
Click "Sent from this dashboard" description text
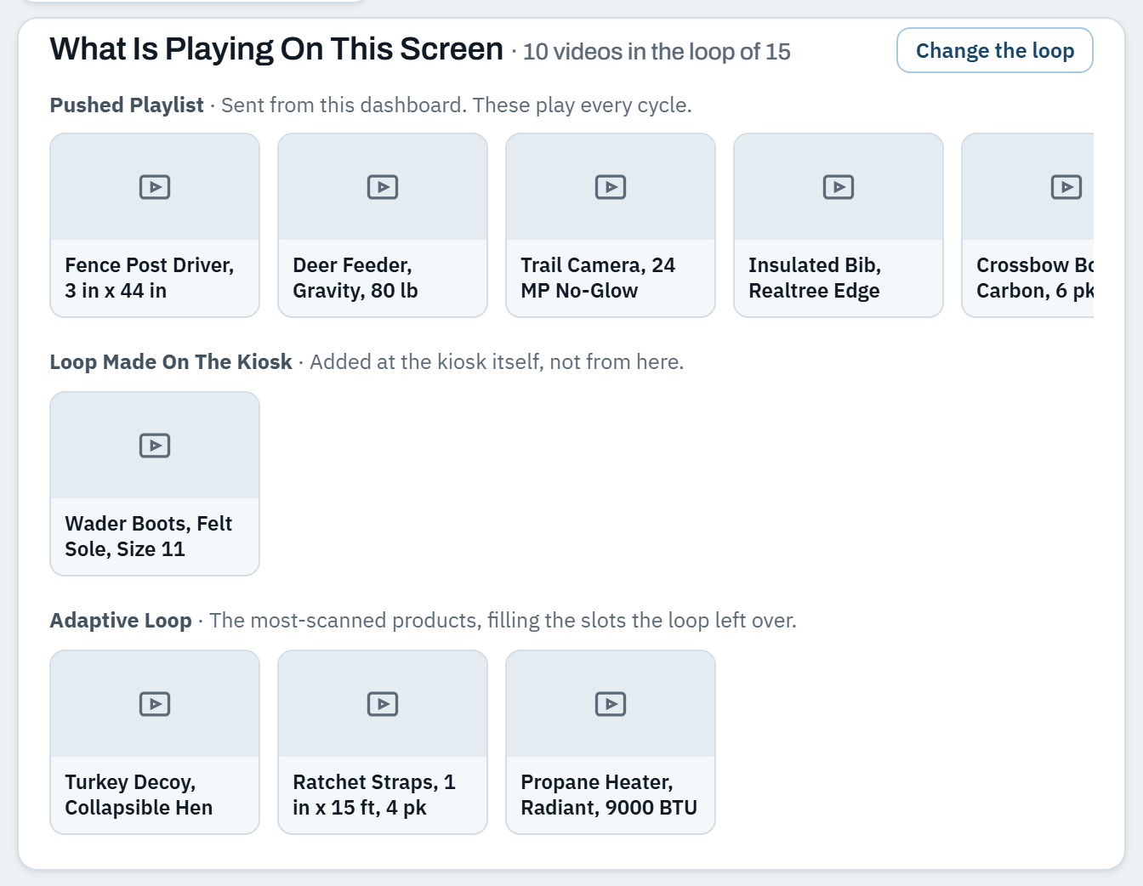pos(457,105)
